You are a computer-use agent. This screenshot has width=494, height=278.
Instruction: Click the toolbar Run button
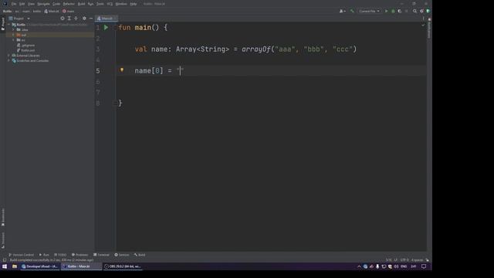386,11
